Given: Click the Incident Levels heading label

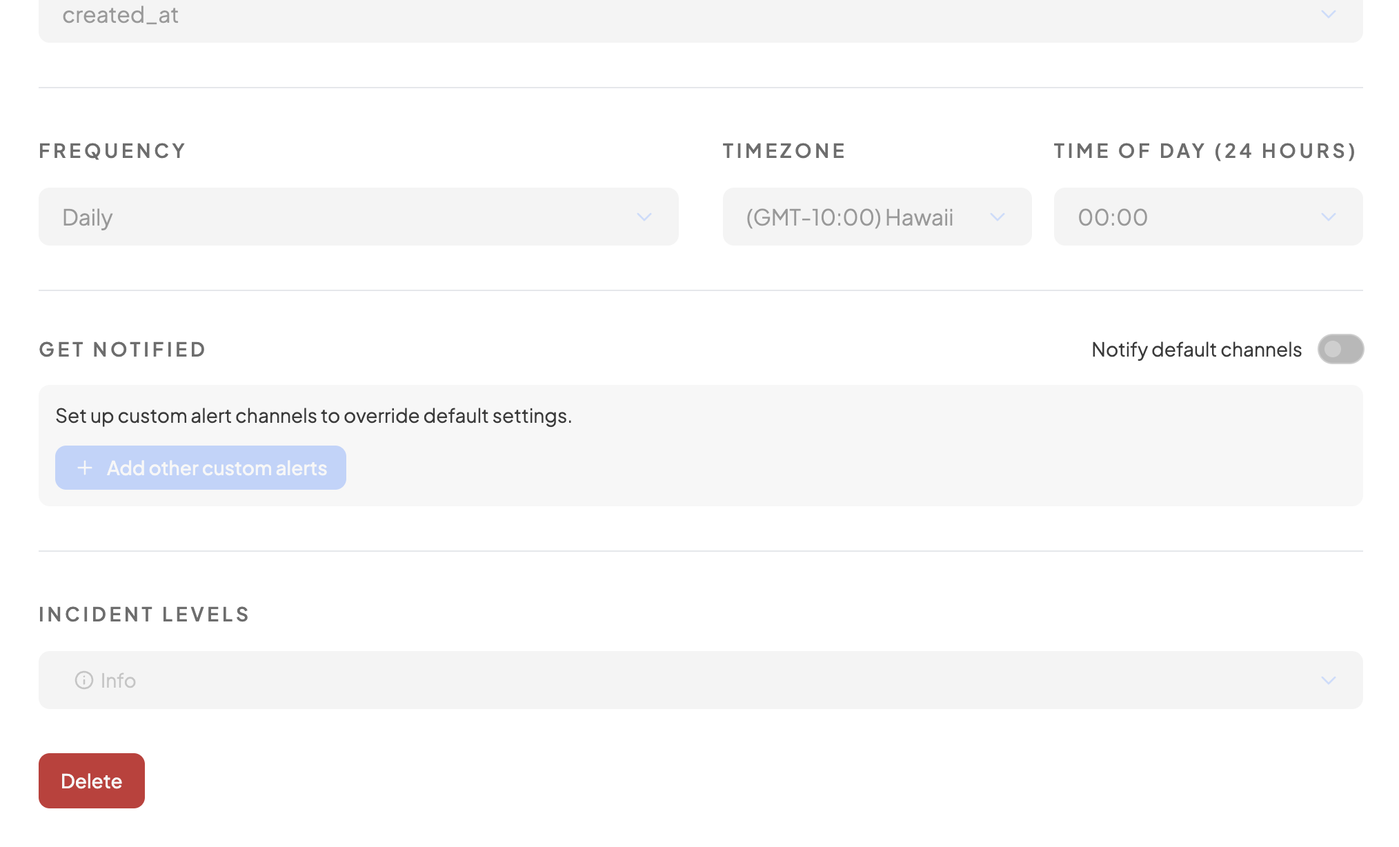Looking at the screenshot, I should pyautogui.click(x=143, y=615).
